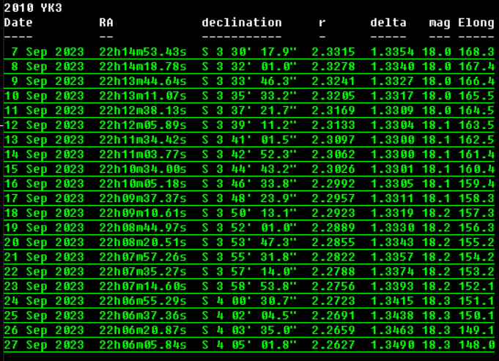This screenshot has width=499, height=361.
Task: Select declination S 3 35' 33.2"
Action: pos(249,96)
